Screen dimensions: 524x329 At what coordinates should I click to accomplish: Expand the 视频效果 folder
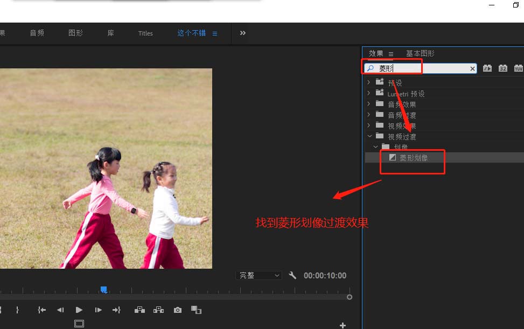368,125
